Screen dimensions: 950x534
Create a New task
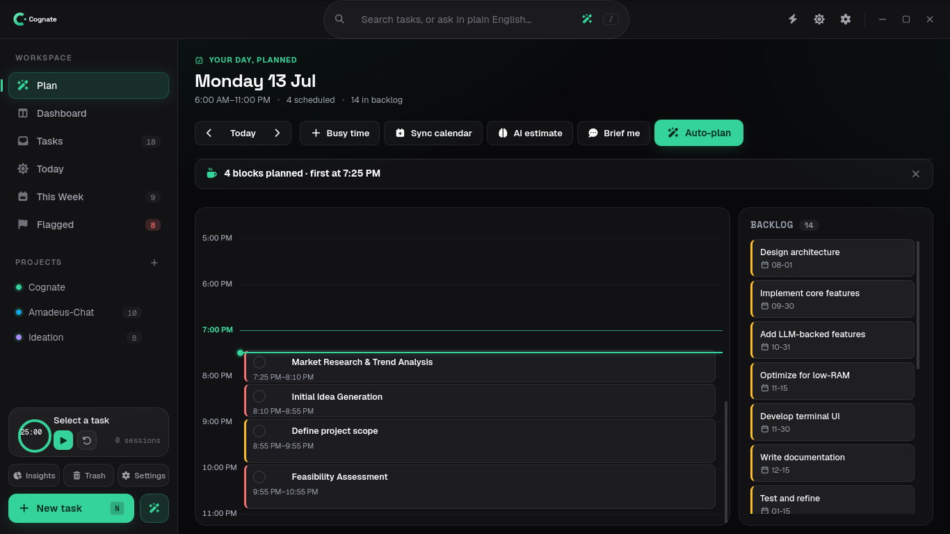click(x=71, y=508)
